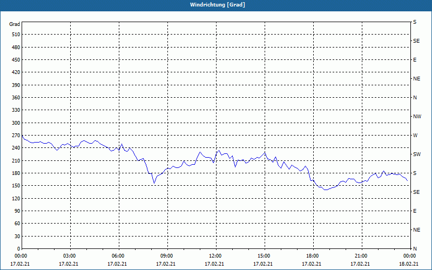432x270 pixels.
Task: Click the 'NW' compass label
Action: click(x=417, y=117)
